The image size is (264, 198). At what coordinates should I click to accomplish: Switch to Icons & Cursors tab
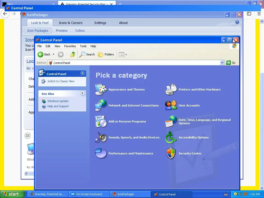[71, 23]
